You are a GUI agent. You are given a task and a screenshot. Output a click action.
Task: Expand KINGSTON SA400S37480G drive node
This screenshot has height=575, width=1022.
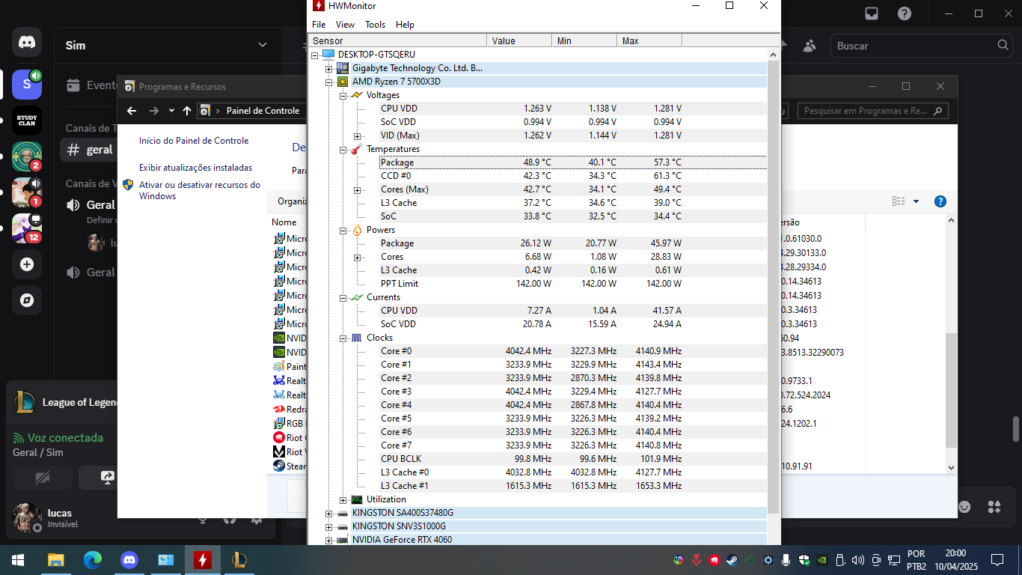pyautogui.click(x=328, y=513)
